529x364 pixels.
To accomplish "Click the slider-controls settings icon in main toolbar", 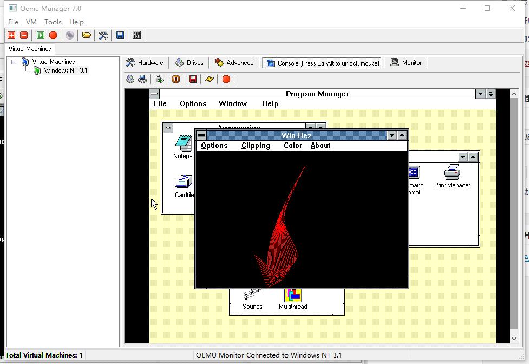I will click(136, 35).
